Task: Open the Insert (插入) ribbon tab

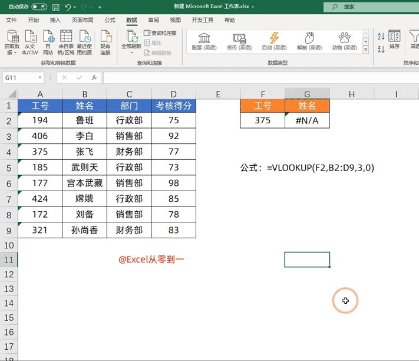Action: pyautogui.click(x=55, y=20)
